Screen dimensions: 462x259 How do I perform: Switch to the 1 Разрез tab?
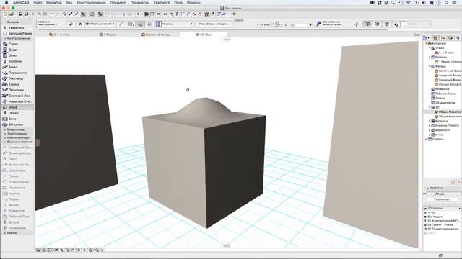pos(108,35)
